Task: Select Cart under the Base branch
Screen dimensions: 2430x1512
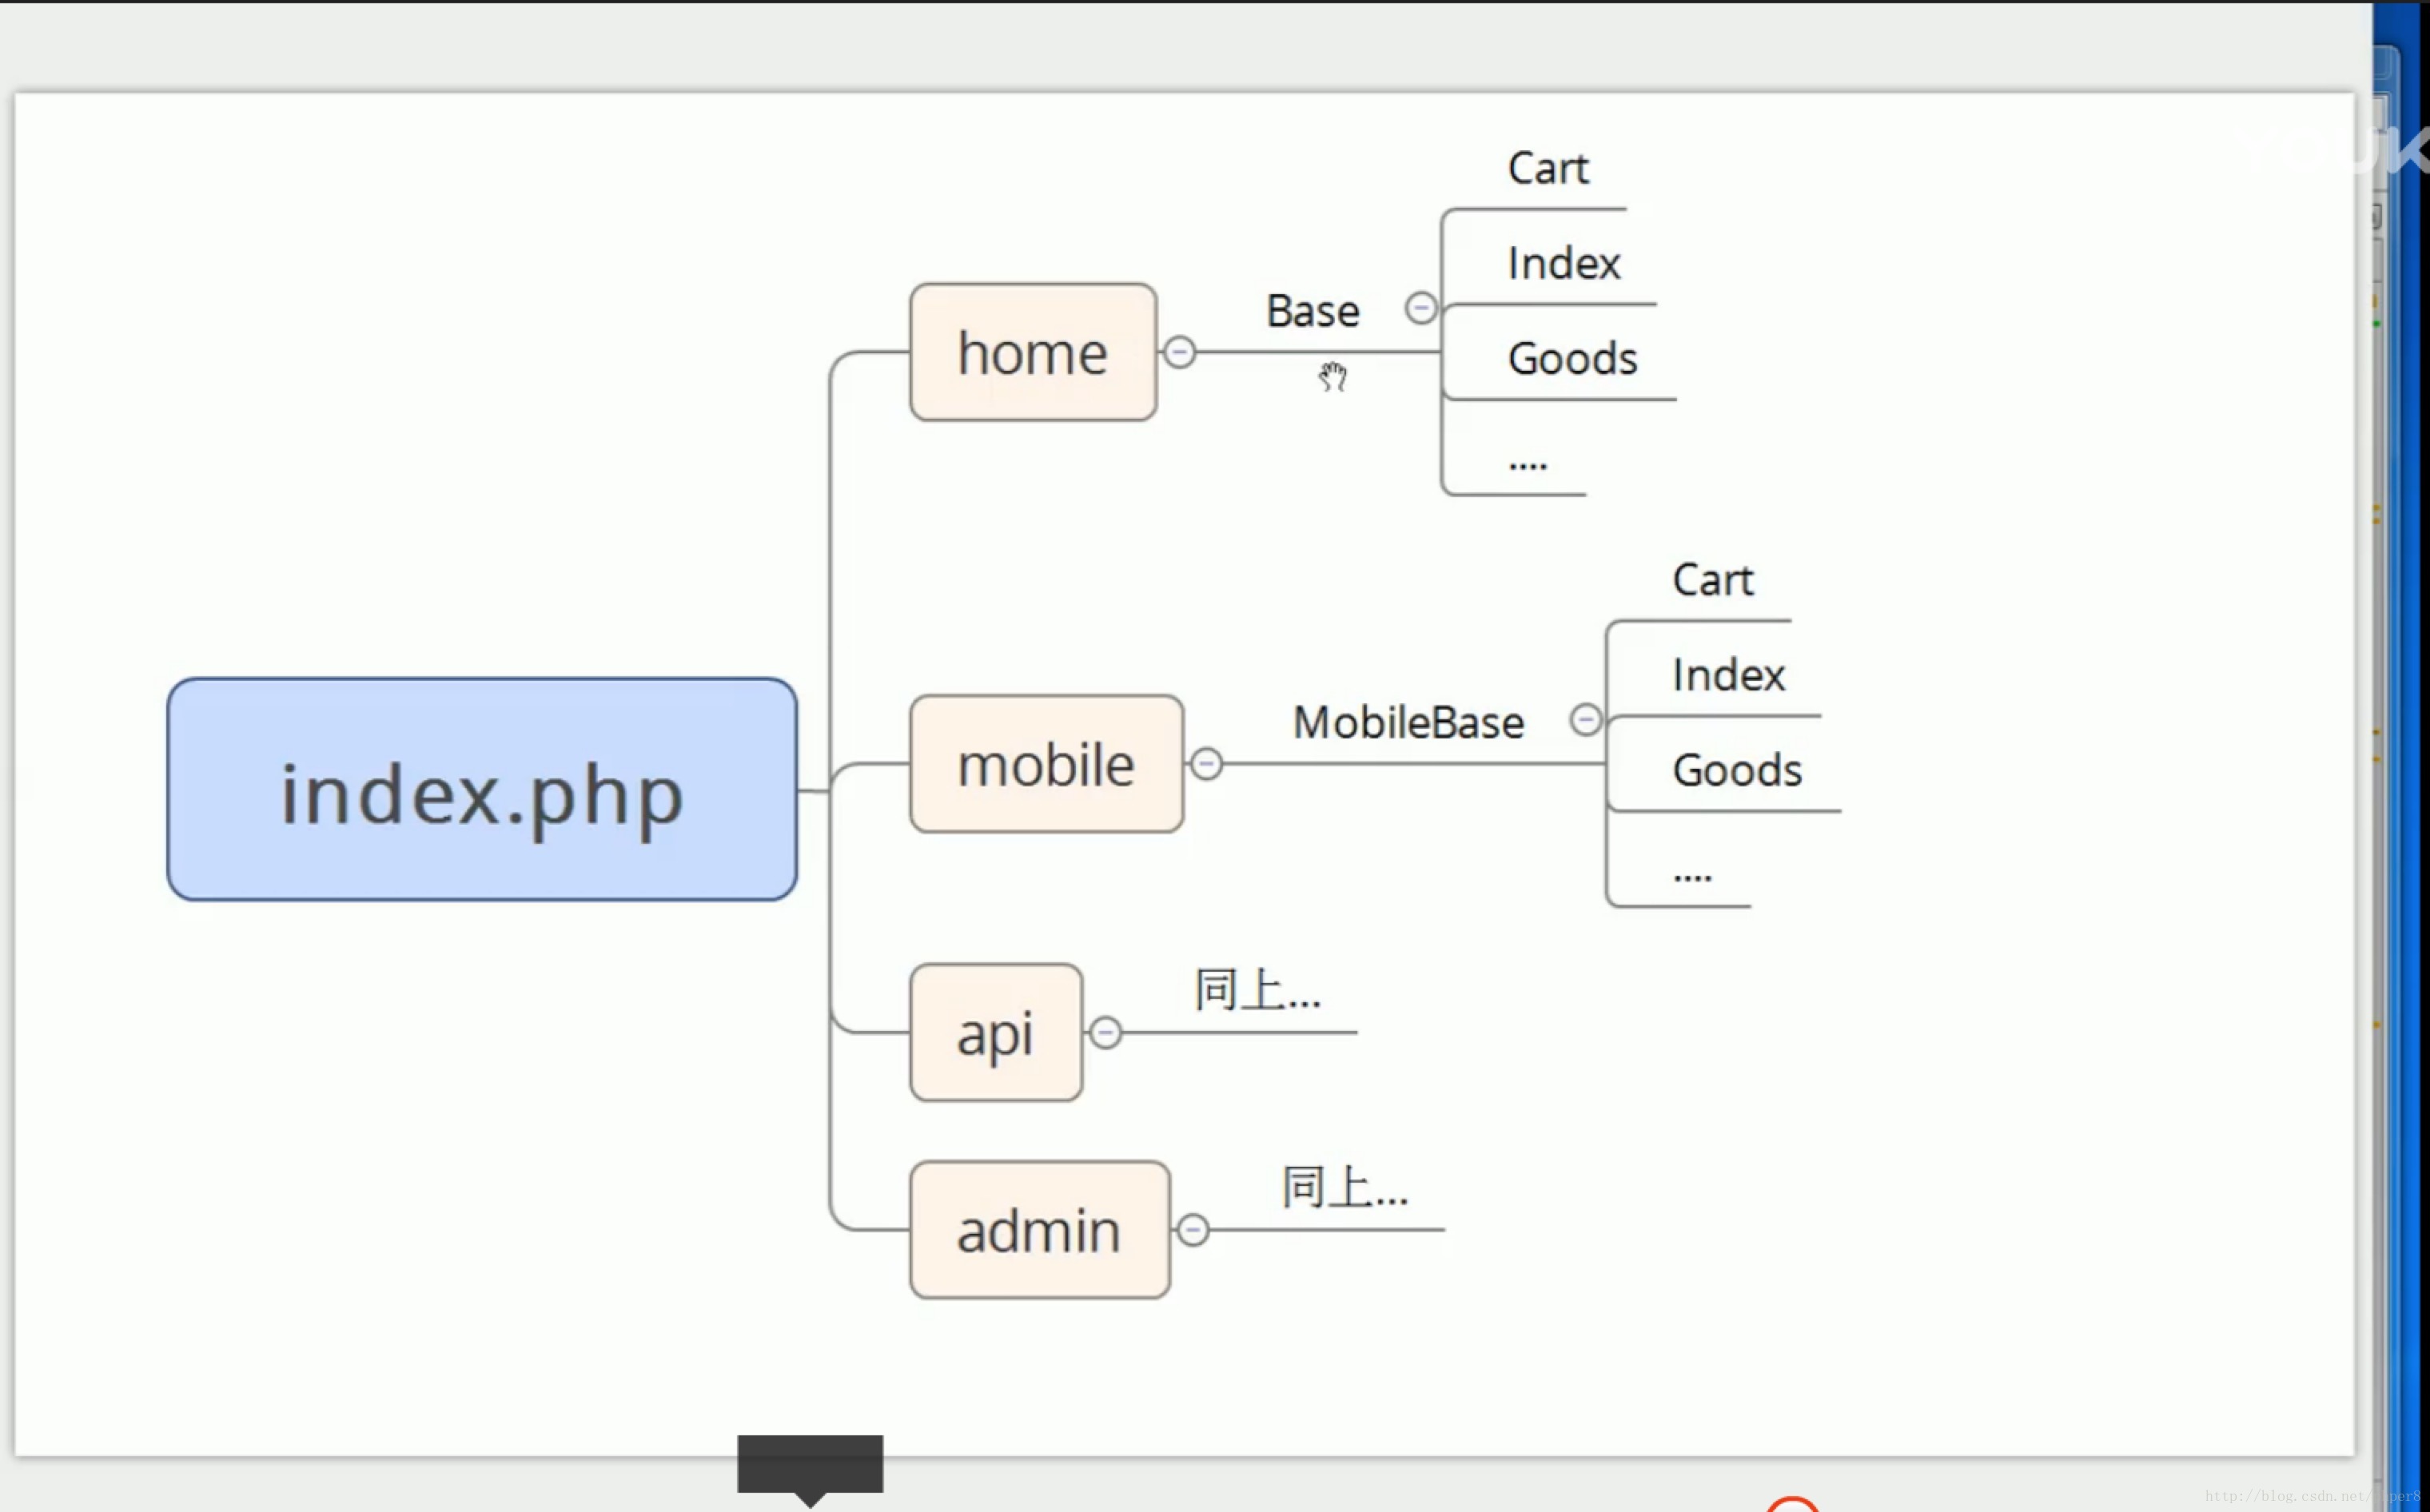Action: tap(1548, 168)
